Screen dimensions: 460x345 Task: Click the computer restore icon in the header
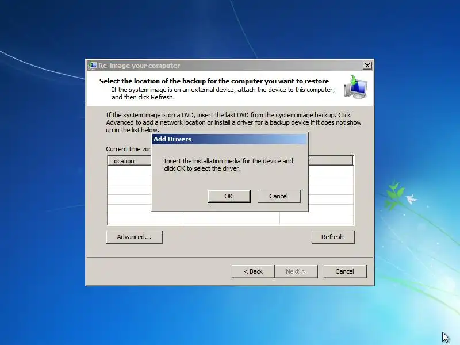[356, 87]
